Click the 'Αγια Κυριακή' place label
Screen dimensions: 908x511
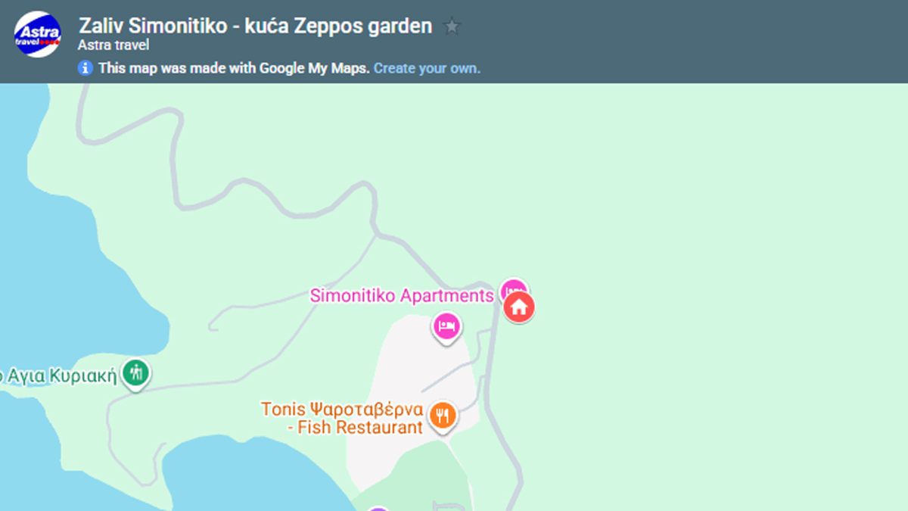(61, 376)
